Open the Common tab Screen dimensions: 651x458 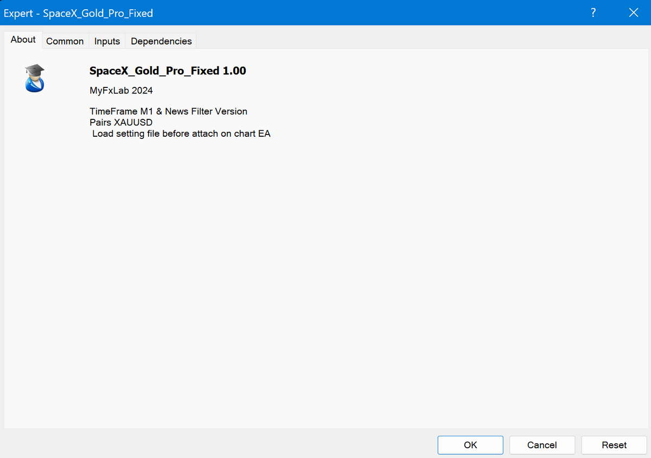pyautogui.click(x=65, y=41)
